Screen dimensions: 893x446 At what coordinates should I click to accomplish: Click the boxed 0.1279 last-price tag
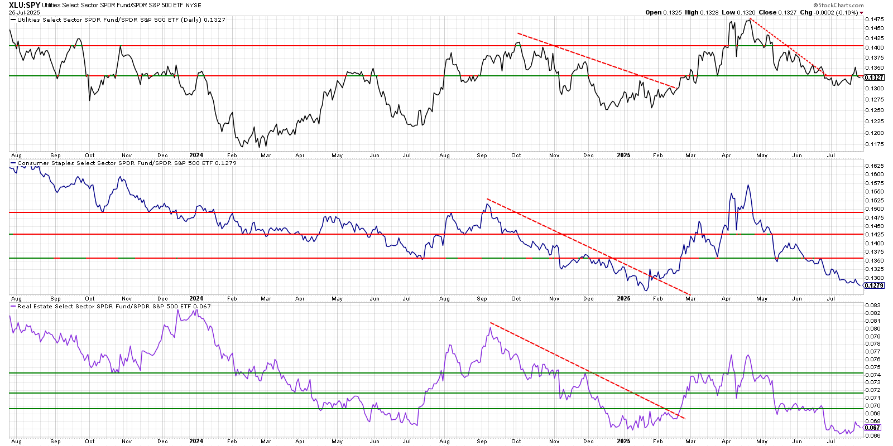pyautogui.click(x=874, y=285)
